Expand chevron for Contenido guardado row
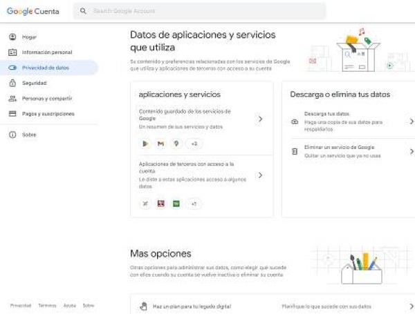This screenshot has width=415, height=314. click(260, 119)
